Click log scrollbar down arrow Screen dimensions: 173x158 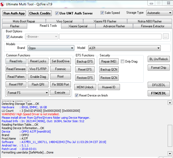click(170, 153)
